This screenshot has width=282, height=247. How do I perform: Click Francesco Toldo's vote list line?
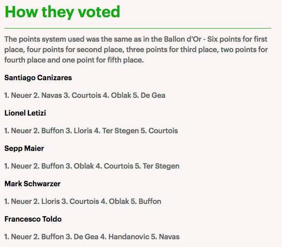point(92,237)
